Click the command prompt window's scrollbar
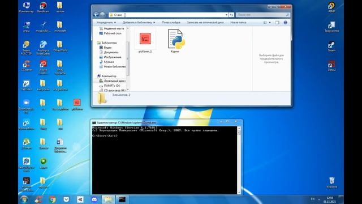 (239, 160)
